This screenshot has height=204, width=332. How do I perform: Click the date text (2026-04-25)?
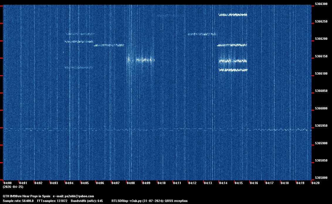pos(13,187)
